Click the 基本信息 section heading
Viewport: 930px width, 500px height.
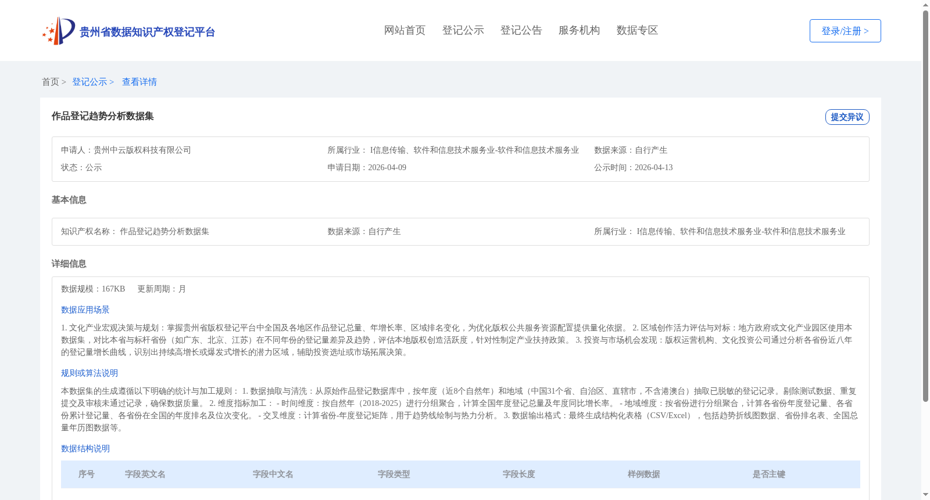69,200
